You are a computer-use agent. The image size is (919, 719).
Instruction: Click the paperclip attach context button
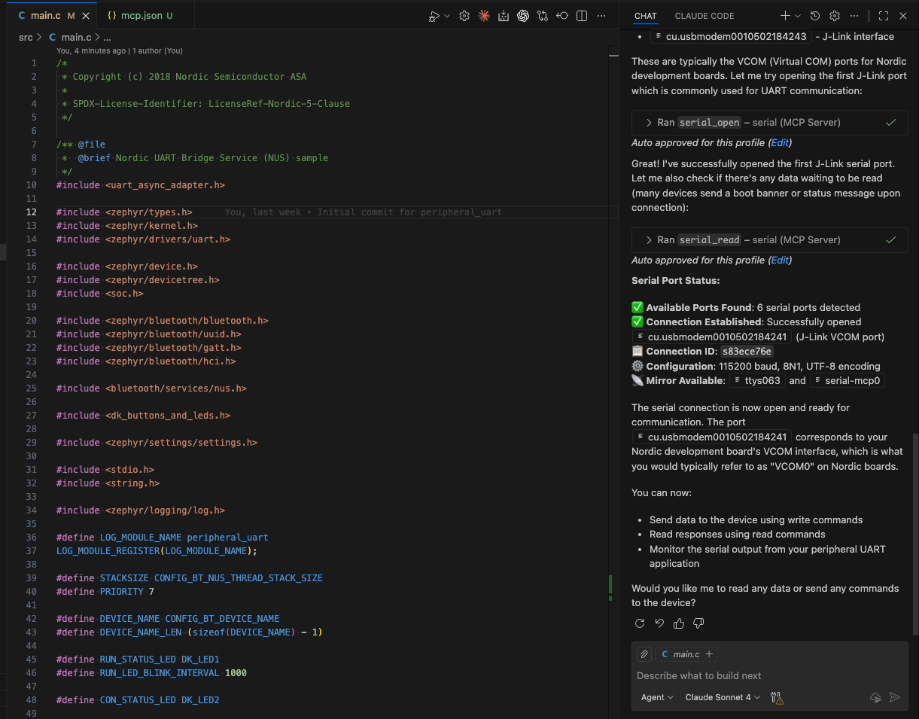click(x=644, y=654)
